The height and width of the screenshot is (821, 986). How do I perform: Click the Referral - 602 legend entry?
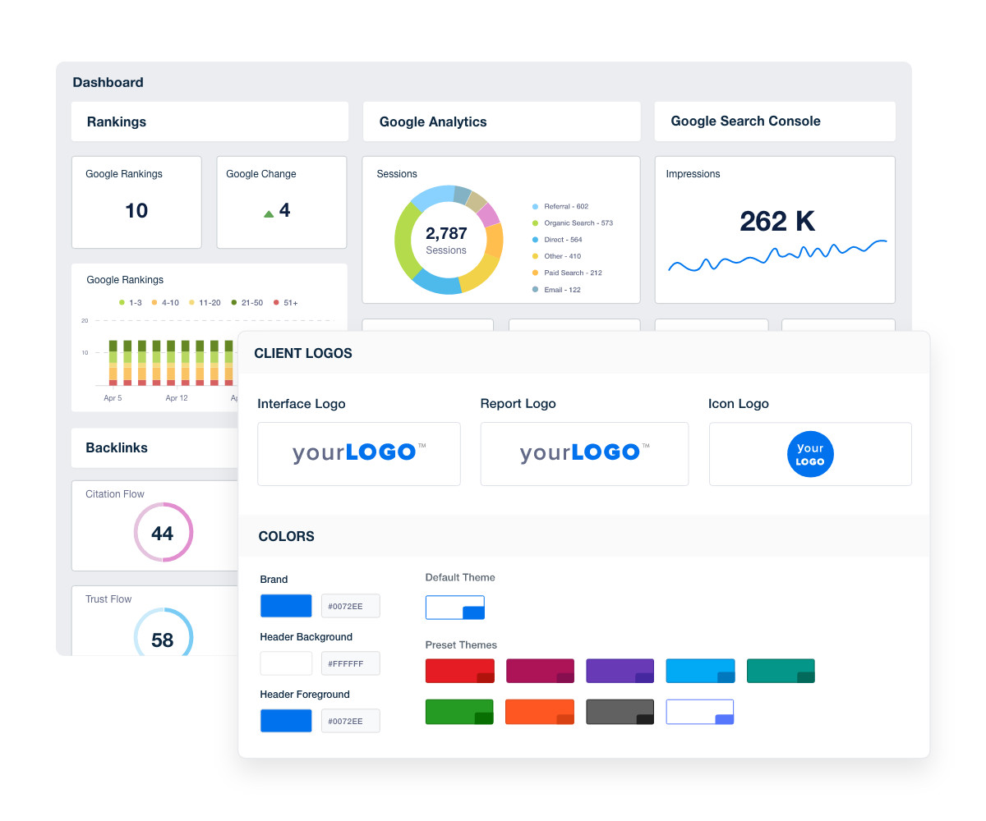tap(560, 207)
